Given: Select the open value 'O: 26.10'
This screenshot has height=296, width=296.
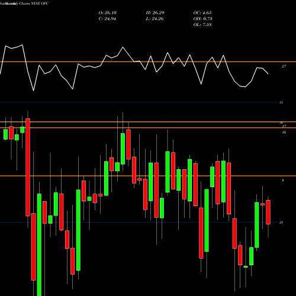Looking at the screenshot, I should pyautogui.click(x=108, y=13).
